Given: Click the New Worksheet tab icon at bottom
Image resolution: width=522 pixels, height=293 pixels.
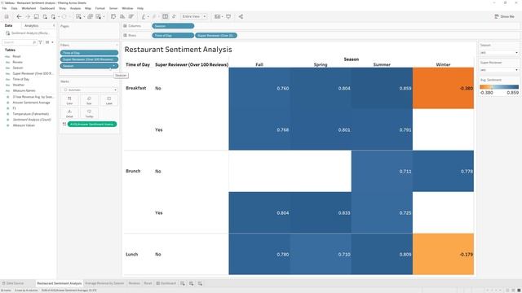Looking at the screenshot, I should [x=183, y=283].
